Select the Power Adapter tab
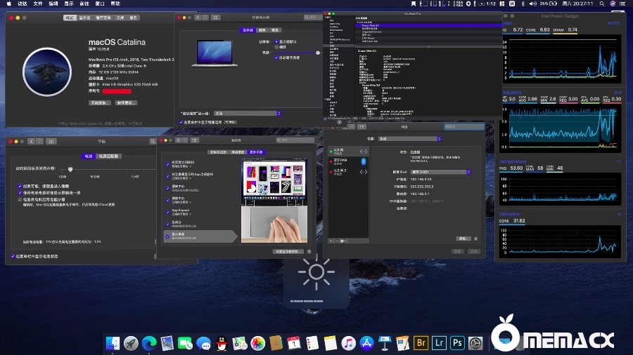The image size is (633, 355). pos(109,156)
